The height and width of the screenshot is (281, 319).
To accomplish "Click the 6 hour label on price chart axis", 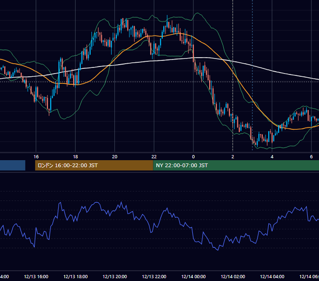I will tap(311, 157).
